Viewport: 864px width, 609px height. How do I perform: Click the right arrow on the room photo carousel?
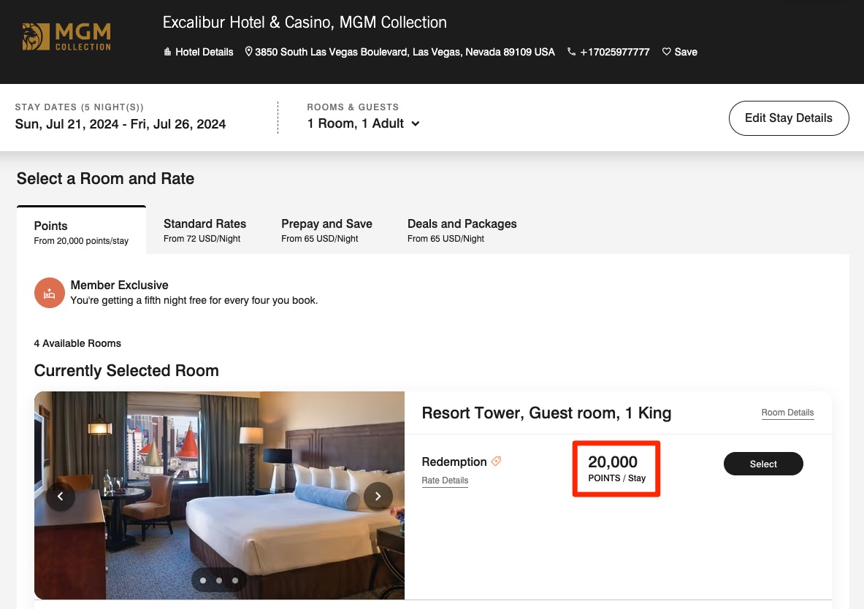(378, 496)
